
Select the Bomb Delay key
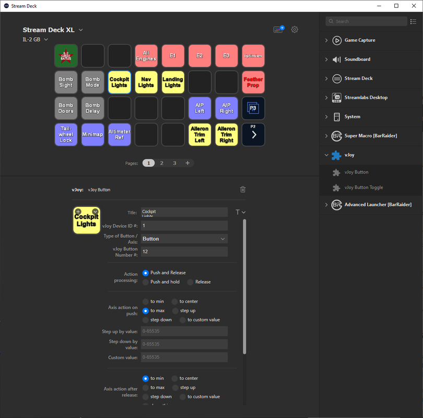(x=92, y=108)
